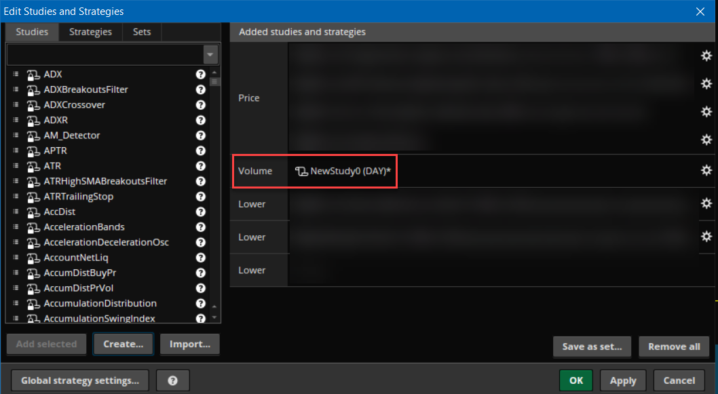Select AccountNetLiq in studies list

click(76, 258)
